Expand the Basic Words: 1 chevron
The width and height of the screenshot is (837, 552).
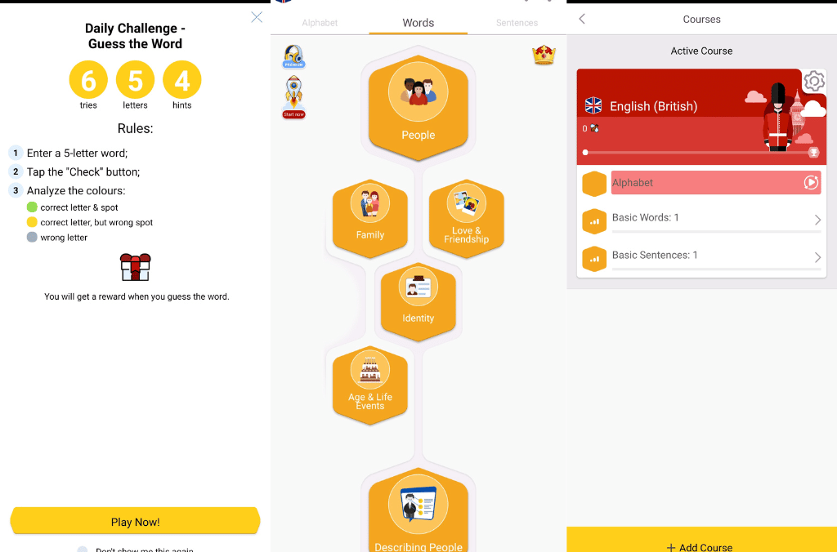(817, 220)
